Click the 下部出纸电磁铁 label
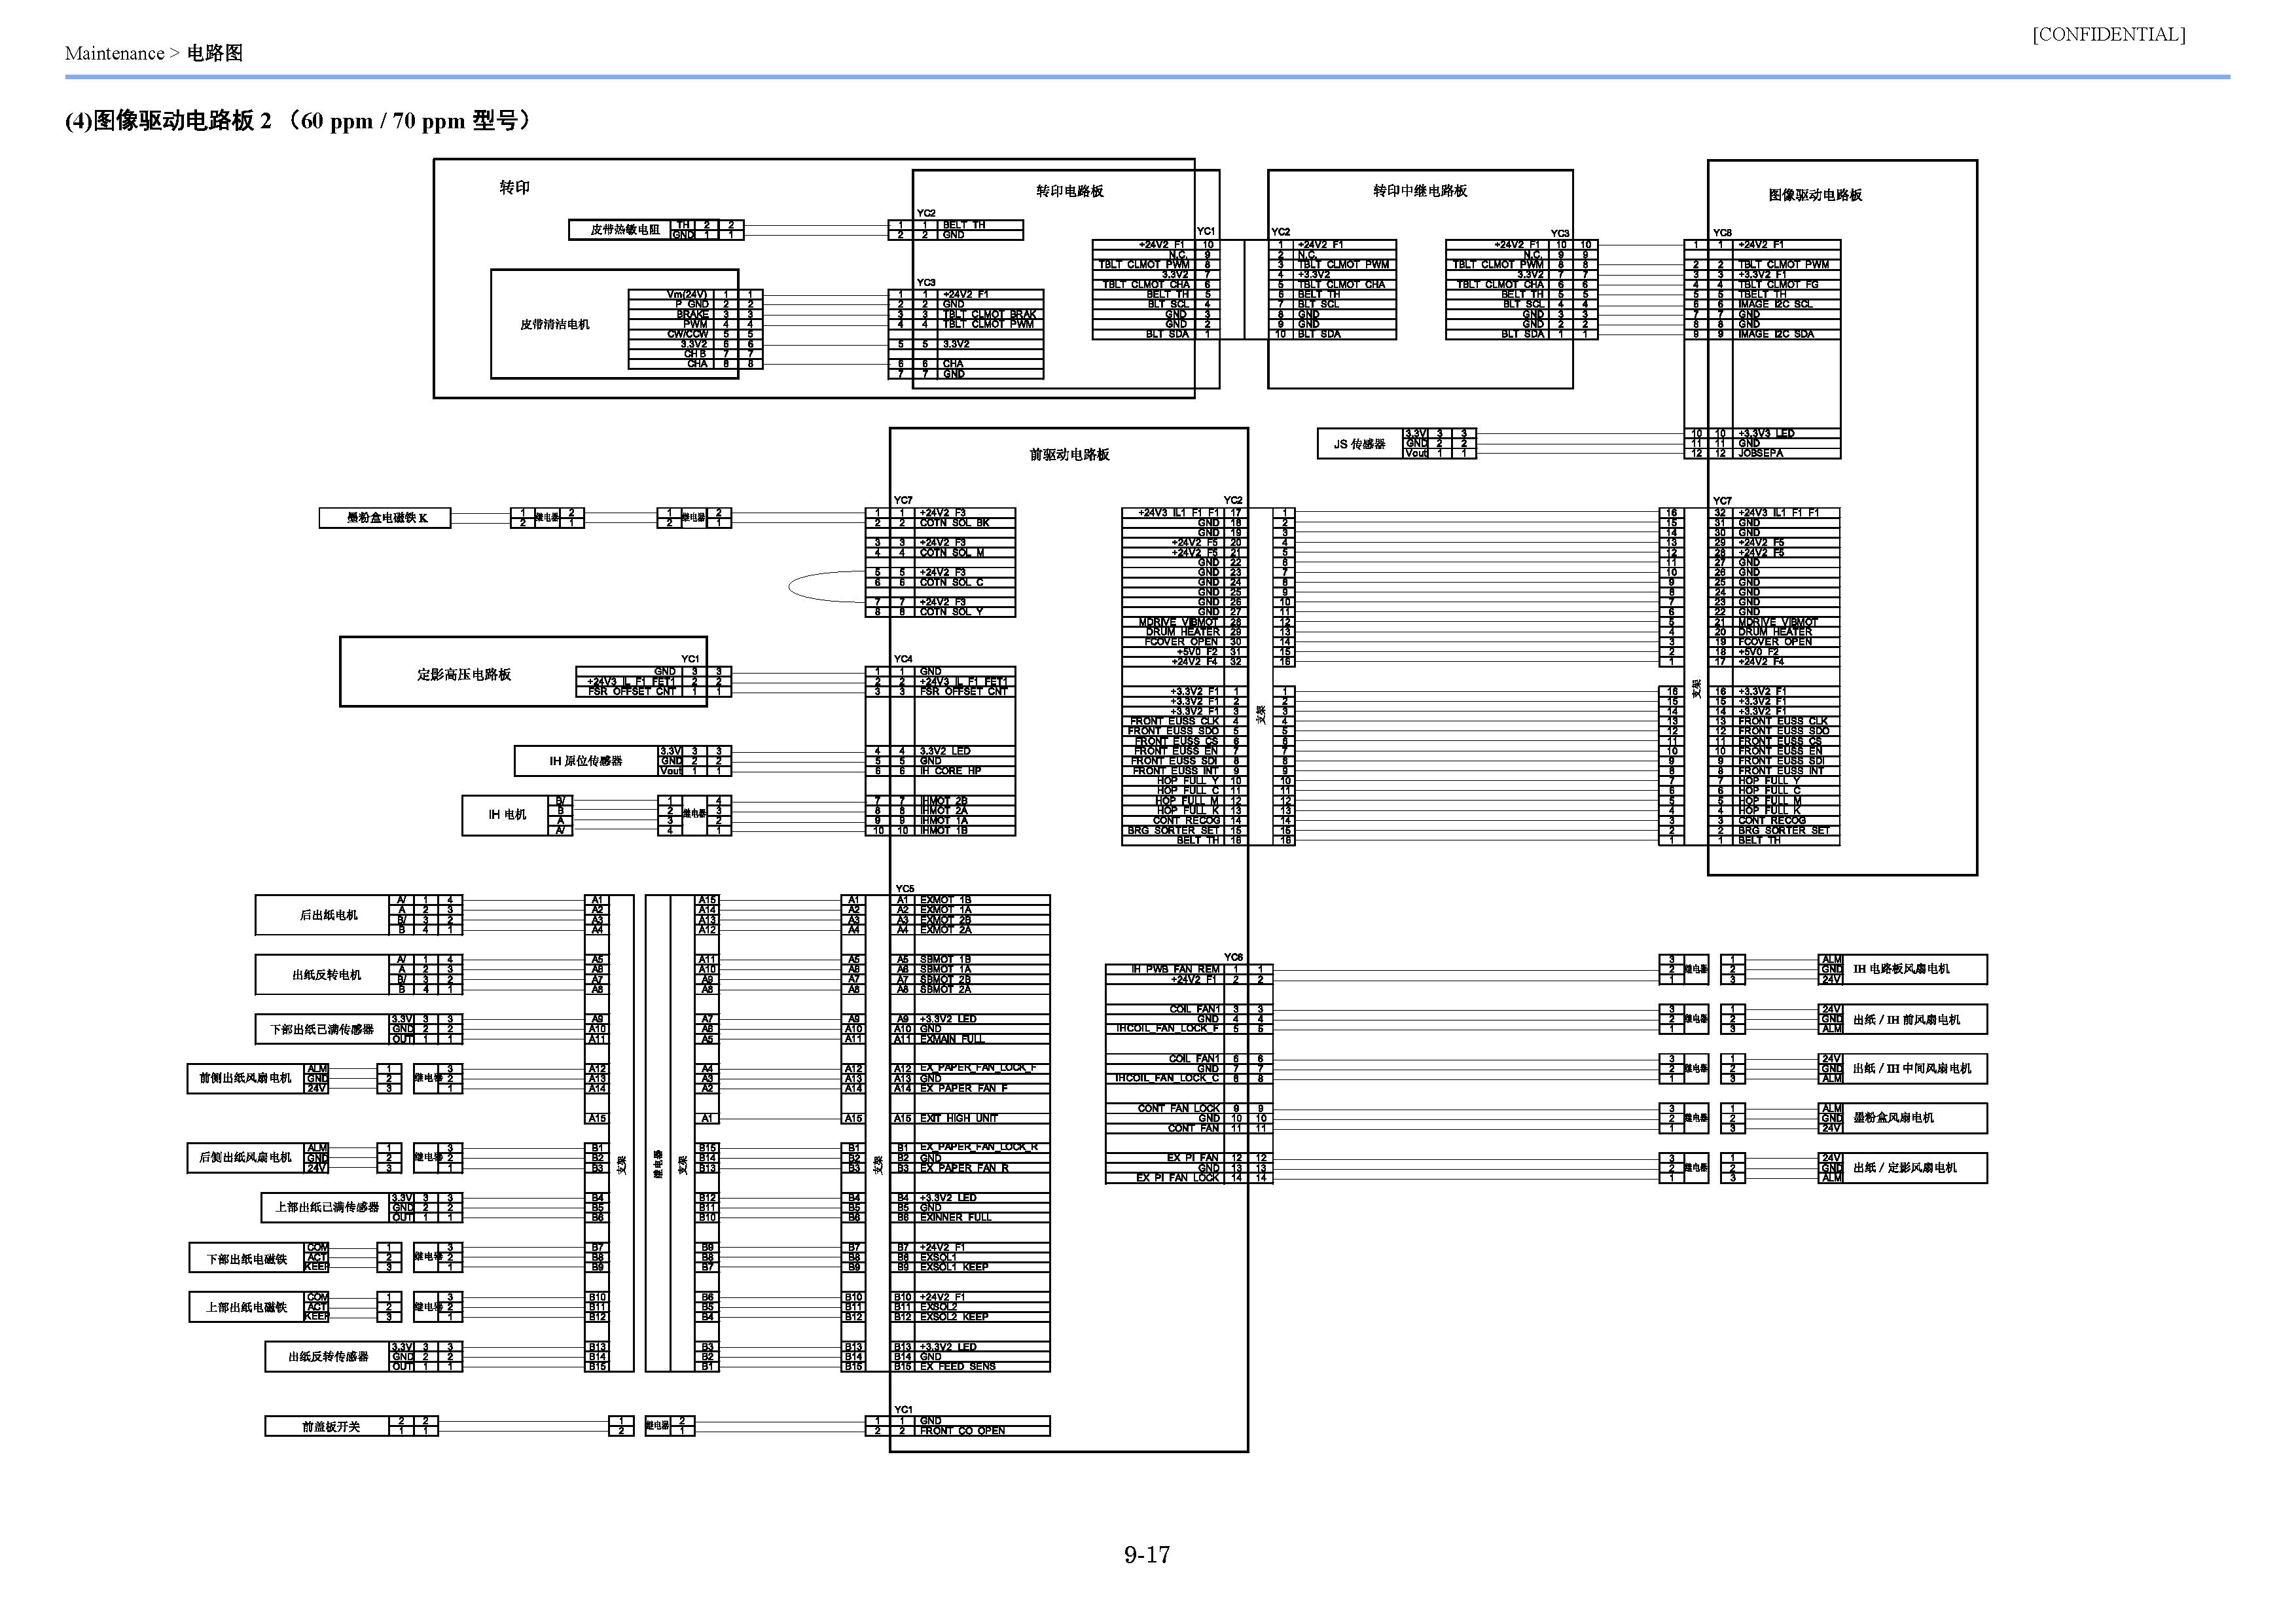The height and width of the screenshot is (1624, 2296). pos(247,1260)
